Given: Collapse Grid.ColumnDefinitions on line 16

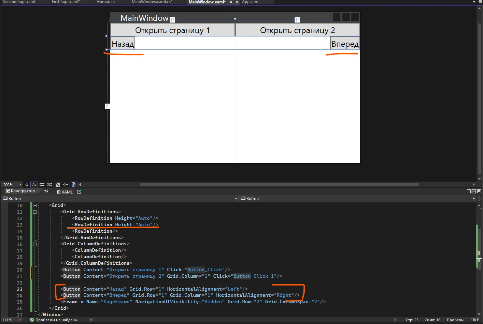Looking at the screenshot, I should [x=35, y=244].
